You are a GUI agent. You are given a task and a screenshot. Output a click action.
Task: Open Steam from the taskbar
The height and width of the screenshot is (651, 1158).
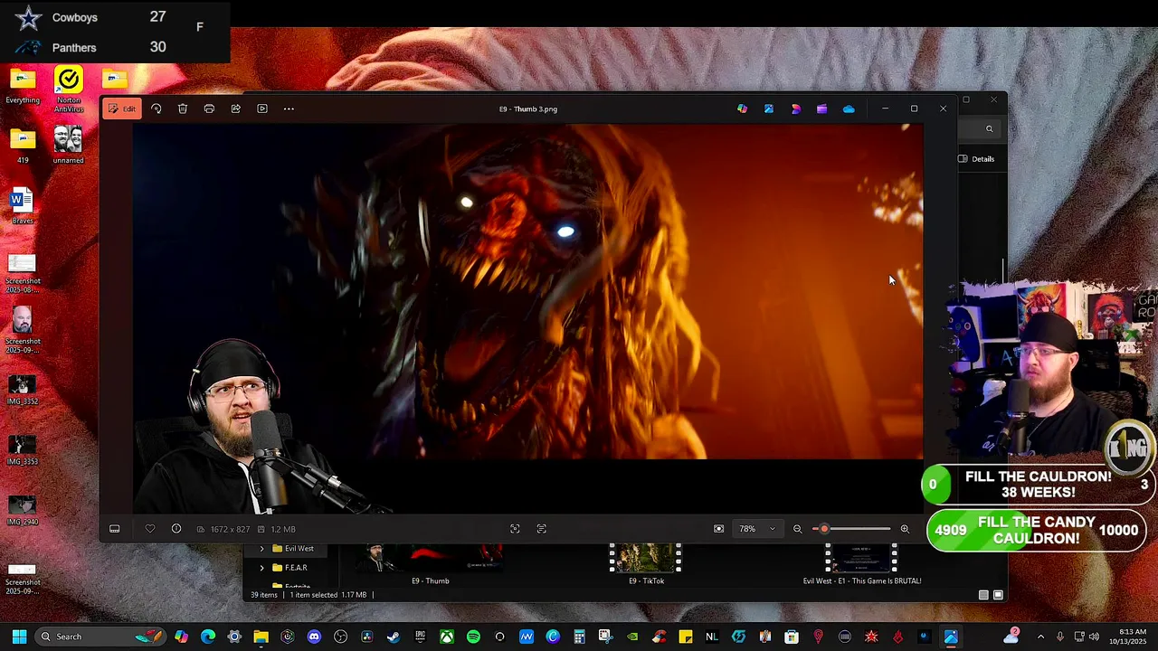[x=394, y=637]
